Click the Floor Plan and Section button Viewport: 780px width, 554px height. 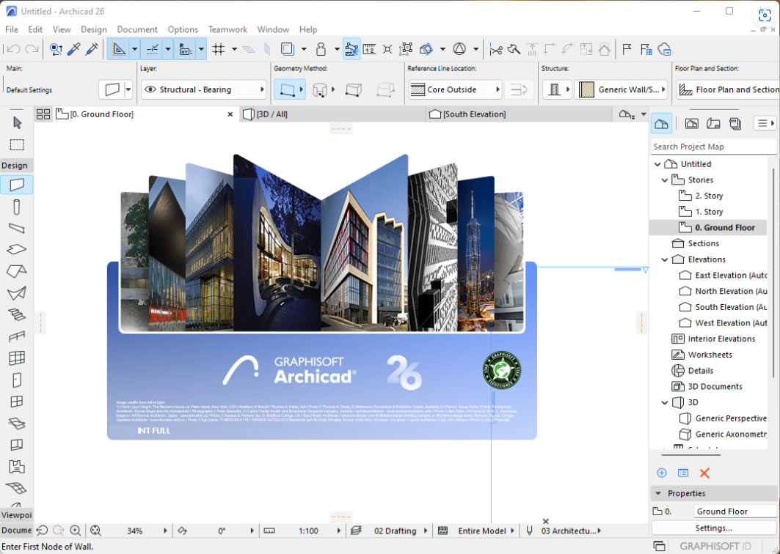coord(728,89)
